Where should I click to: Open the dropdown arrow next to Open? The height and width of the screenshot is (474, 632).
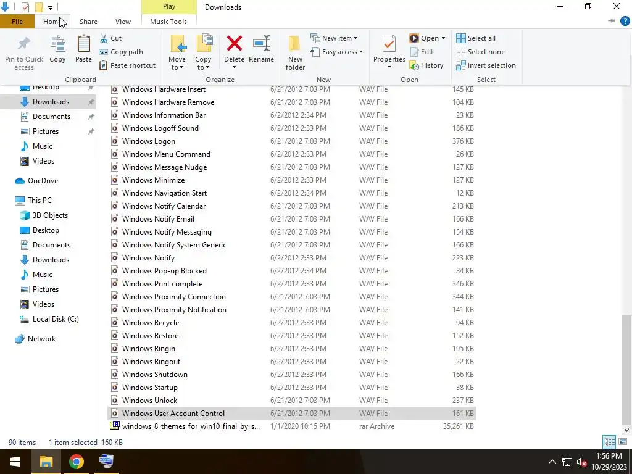443,38
